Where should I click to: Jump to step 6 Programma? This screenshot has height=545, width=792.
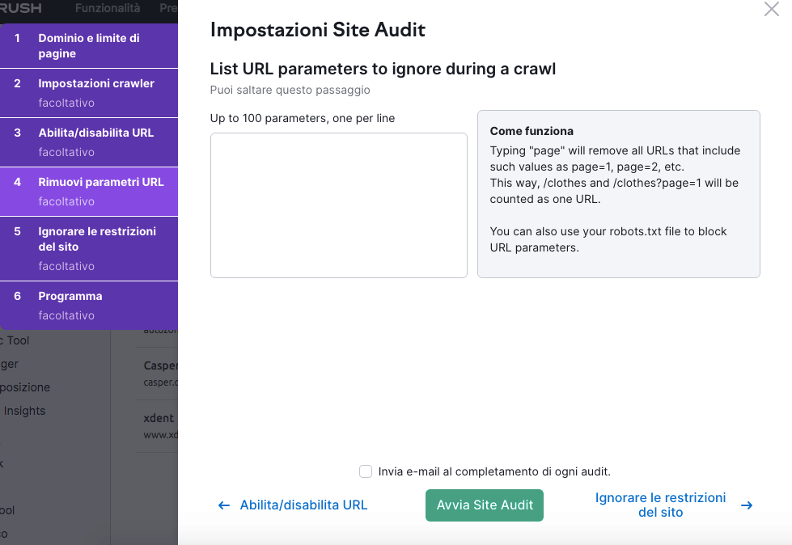(88, 305)
